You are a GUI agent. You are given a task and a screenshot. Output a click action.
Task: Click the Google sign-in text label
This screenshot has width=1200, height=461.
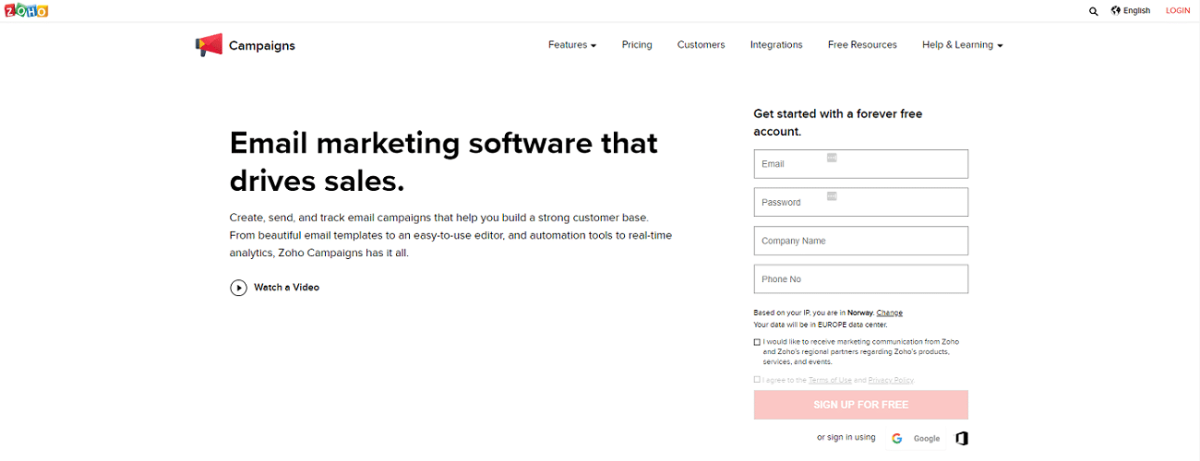click(x=927, y=439)
